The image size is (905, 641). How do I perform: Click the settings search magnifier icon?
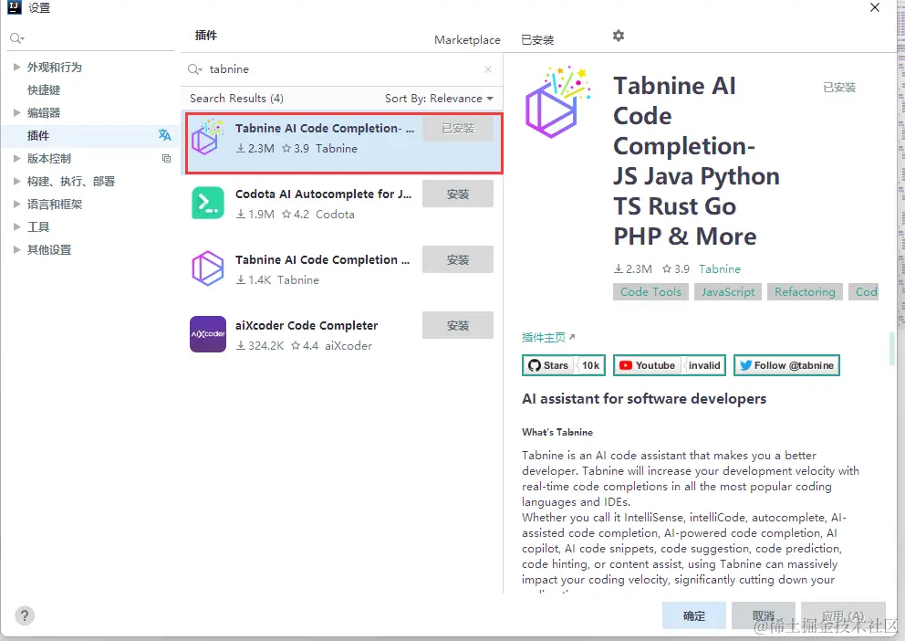click(x=16, y=38)
